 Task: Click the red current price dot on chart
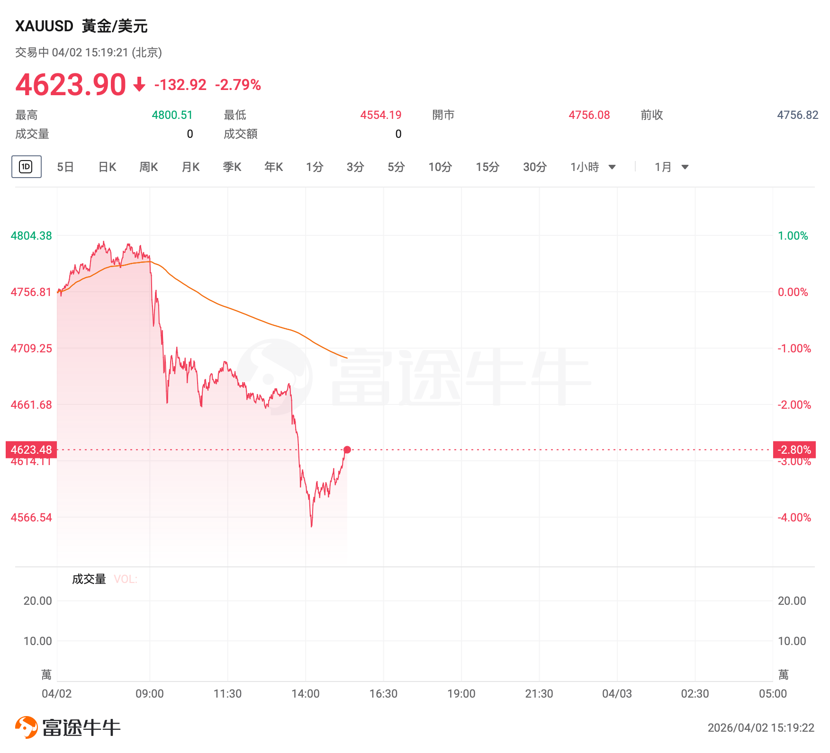347,449
